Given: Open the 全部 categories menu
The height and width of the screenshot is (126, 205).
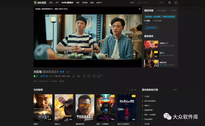Looking at the screenshot, I should click(99, 3).
